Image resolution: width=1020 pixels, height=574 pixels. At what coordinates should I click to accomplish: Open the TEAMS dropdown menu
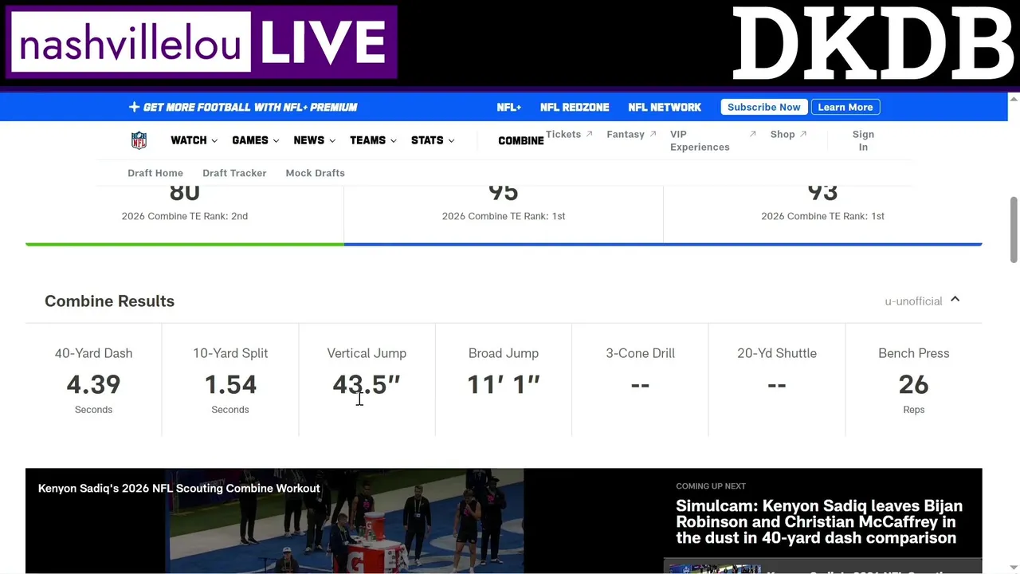tap(373, 140)
